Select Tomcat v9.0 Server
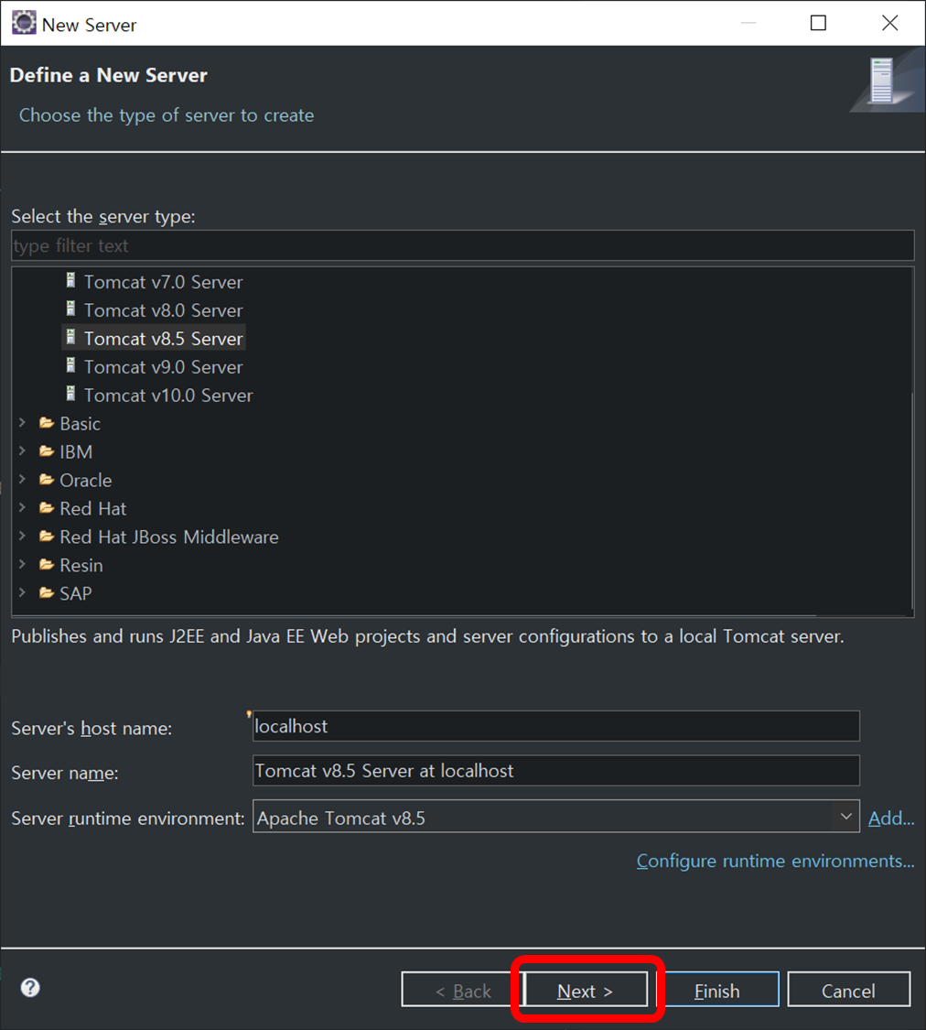Image resolution: width=926 pixels, height=1030 pixels. [164, 366]
